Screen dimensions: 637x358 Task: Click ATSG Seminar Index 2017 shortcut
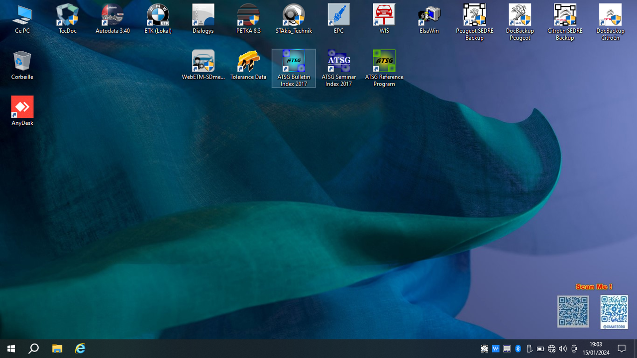339,68
